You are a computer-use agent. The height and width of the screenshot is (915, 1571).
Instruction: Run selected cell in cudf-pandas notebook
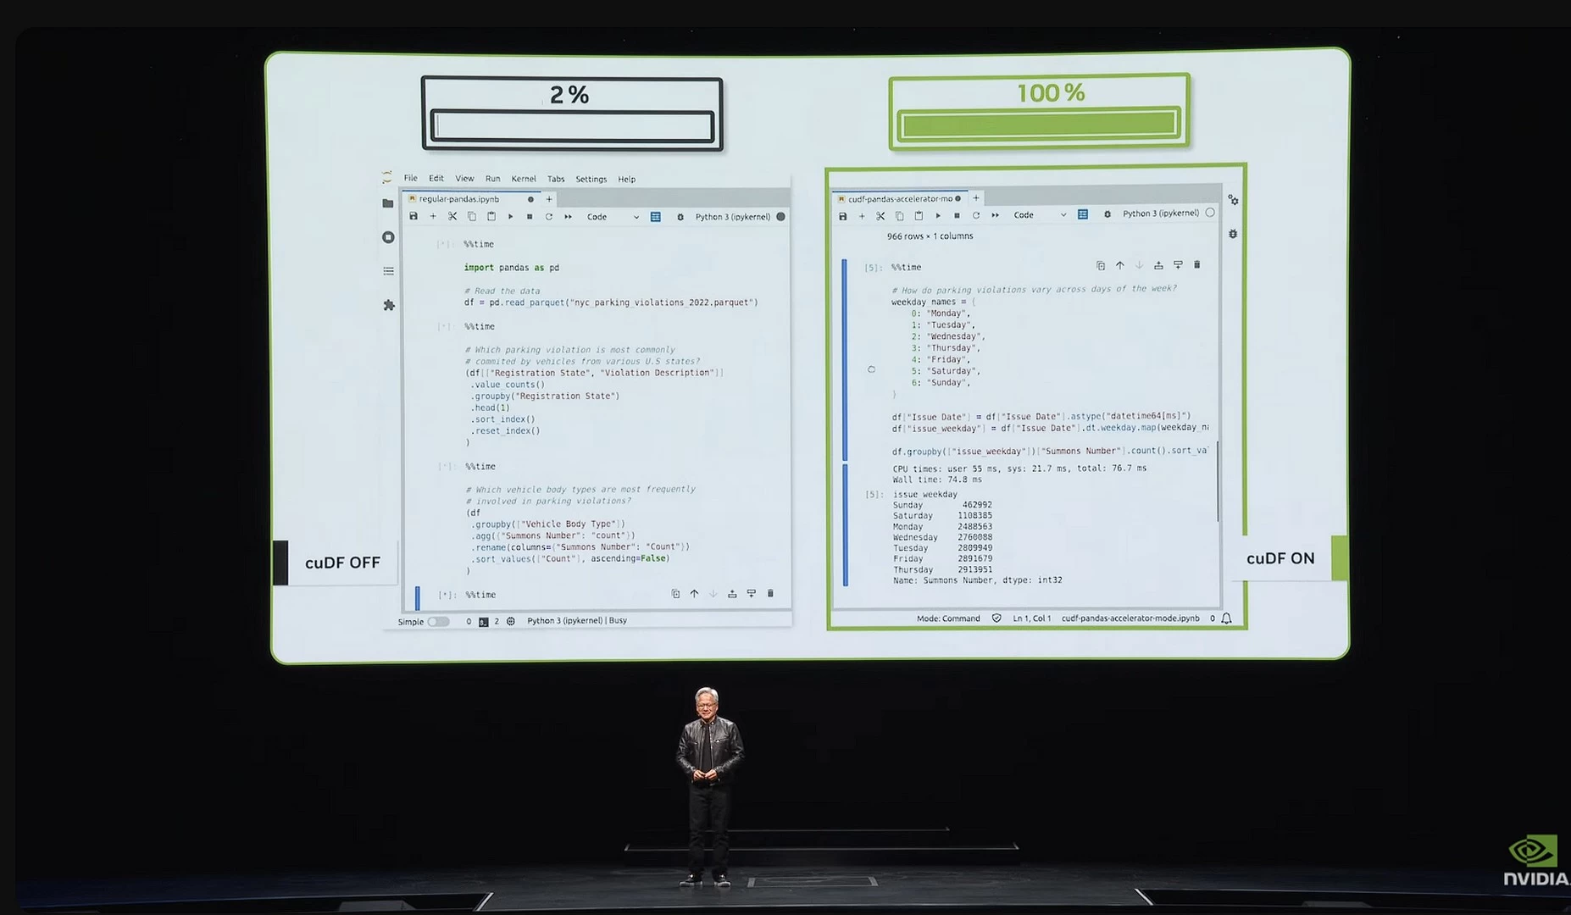(938, 215)
